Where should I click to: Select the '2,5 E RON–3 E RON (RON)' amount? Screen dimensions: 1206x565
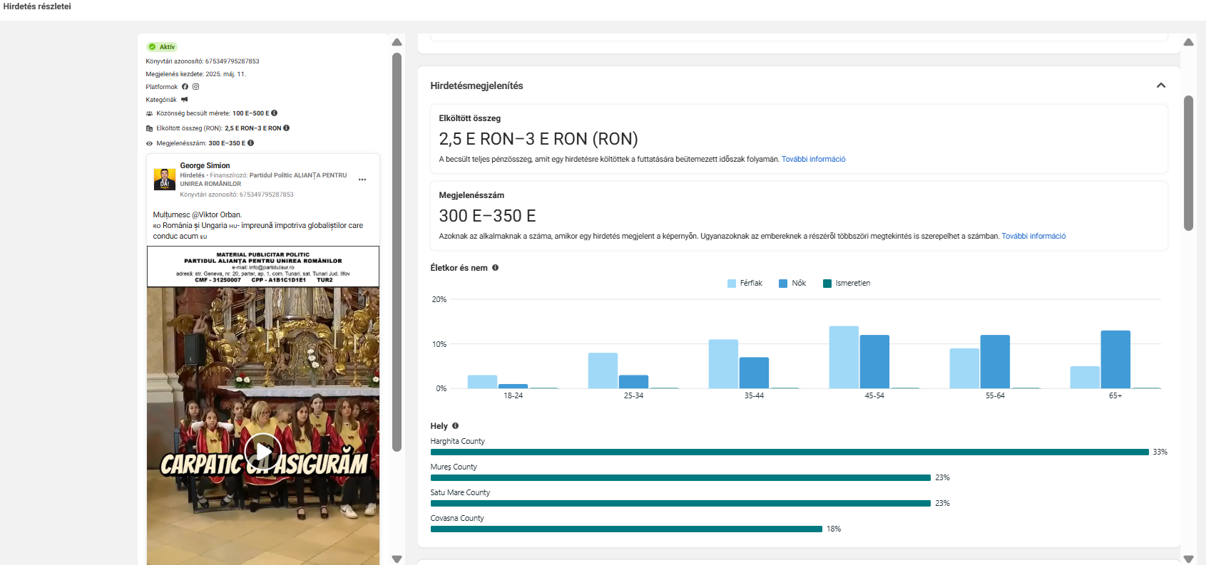(538, 139)
